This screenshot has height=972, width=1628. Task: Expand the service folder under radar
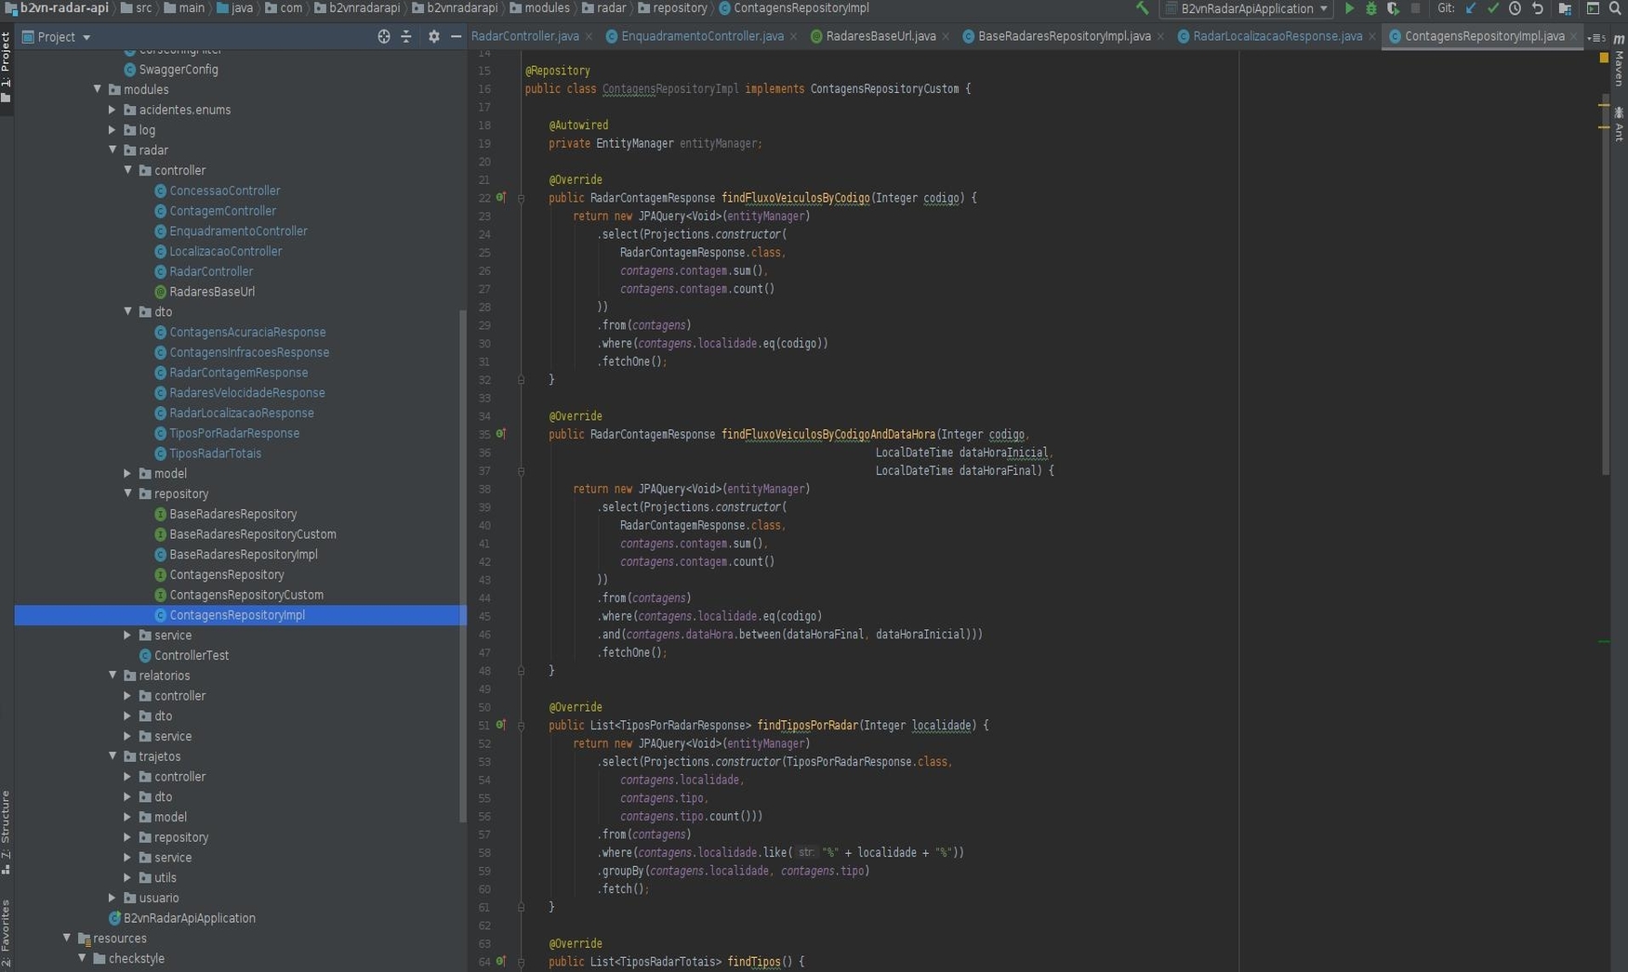[127, 636]
